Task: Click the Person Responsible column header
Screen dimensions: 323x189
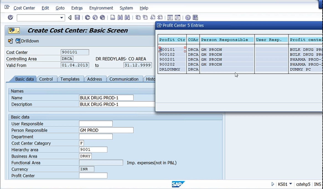Action: click(227, 40)
